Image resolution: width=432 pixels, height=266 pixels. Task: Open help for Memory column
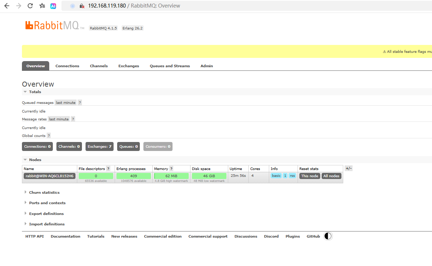coord(171,169)
